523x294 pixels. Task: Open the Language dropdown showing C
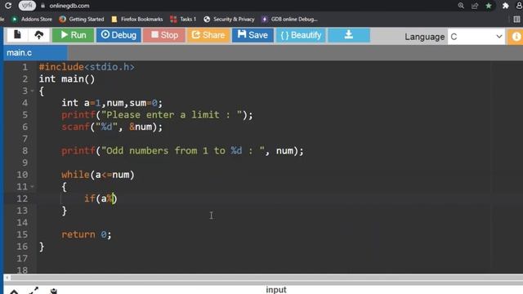pos(476,37)
